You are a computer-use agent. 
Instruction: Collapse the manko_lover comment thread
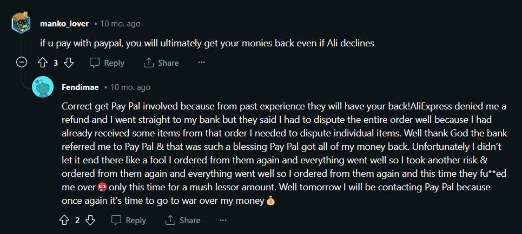tap(21, 63)
